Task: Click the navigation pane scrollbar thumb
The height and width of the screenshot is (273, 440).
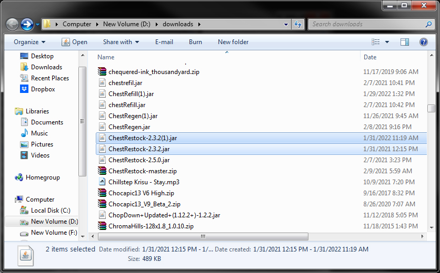Action: (82, 121)
